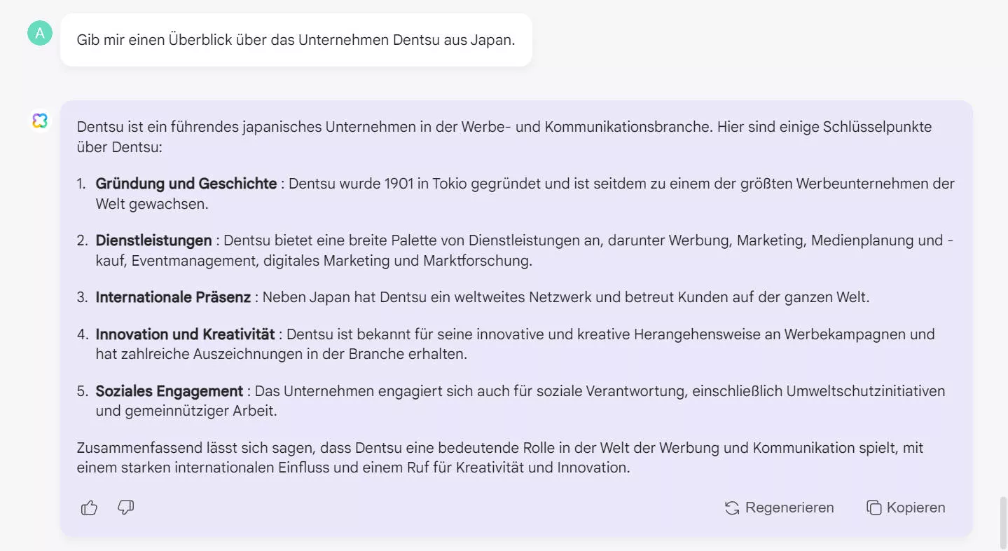Select the bold heading Dienstleistungen

coord(153,240)
